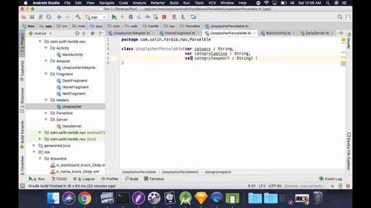Open Sketch app from the Dock
This screenshot has height=208, width=371.
click(201, 198)
